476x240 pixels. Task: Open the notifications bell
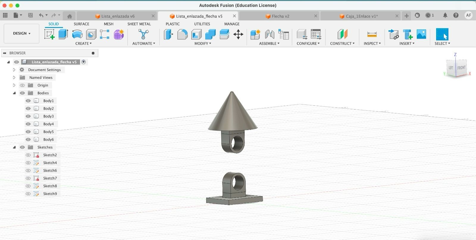[445, 15]
